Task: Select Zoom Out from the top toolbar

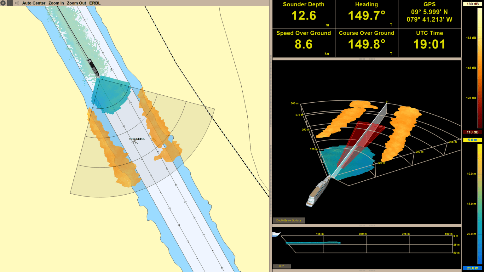Action: tap(76, 3)
